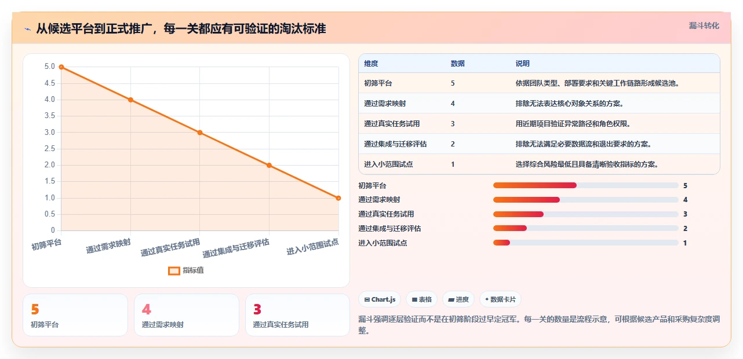The height and width of the screenshot is (359, 743).
Task: Click the footer note starting 漏斗强调逐层验证
Action: (x=539, y=325)
